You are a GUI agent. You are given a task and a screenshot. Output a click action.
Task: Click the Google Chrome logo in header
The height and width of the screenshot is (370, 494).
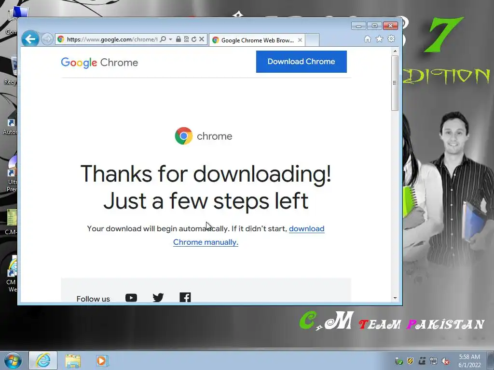99,63
